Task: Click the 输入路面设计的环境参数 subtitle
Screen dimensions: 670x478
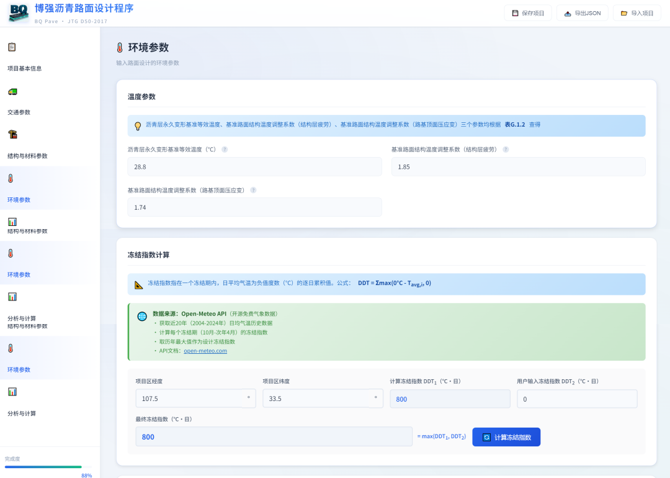Action: [148, 63]
